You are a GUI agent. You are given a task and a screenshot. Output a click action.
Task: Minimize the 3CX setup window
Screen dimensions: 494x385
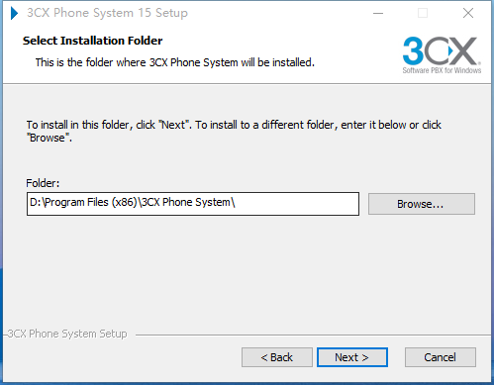point(378,13)
